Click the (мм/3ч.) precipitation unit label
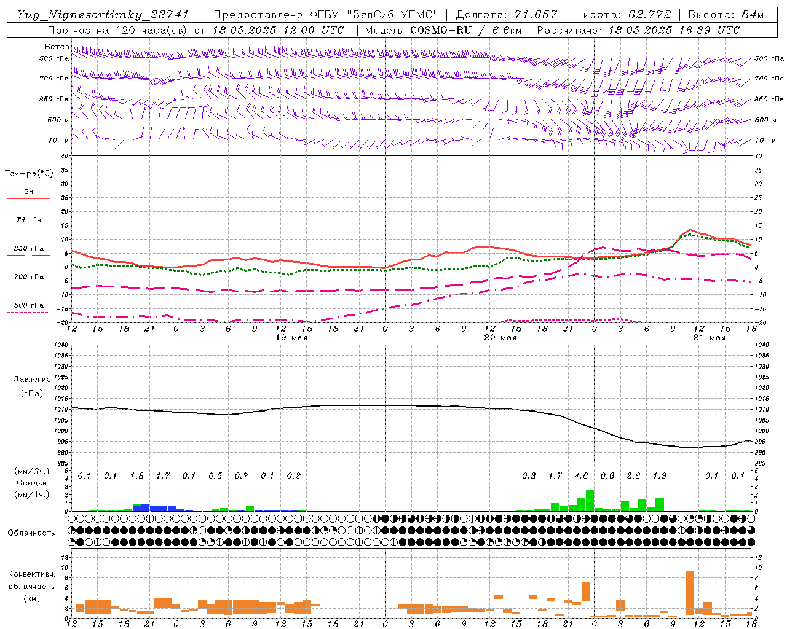Screen dimensions: 787x629 click(31, 472)
